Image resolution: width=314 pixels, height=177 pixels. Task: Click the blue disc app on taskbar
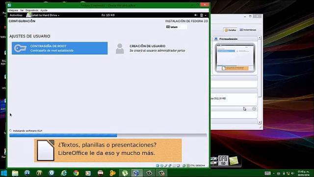click(52, 173)
